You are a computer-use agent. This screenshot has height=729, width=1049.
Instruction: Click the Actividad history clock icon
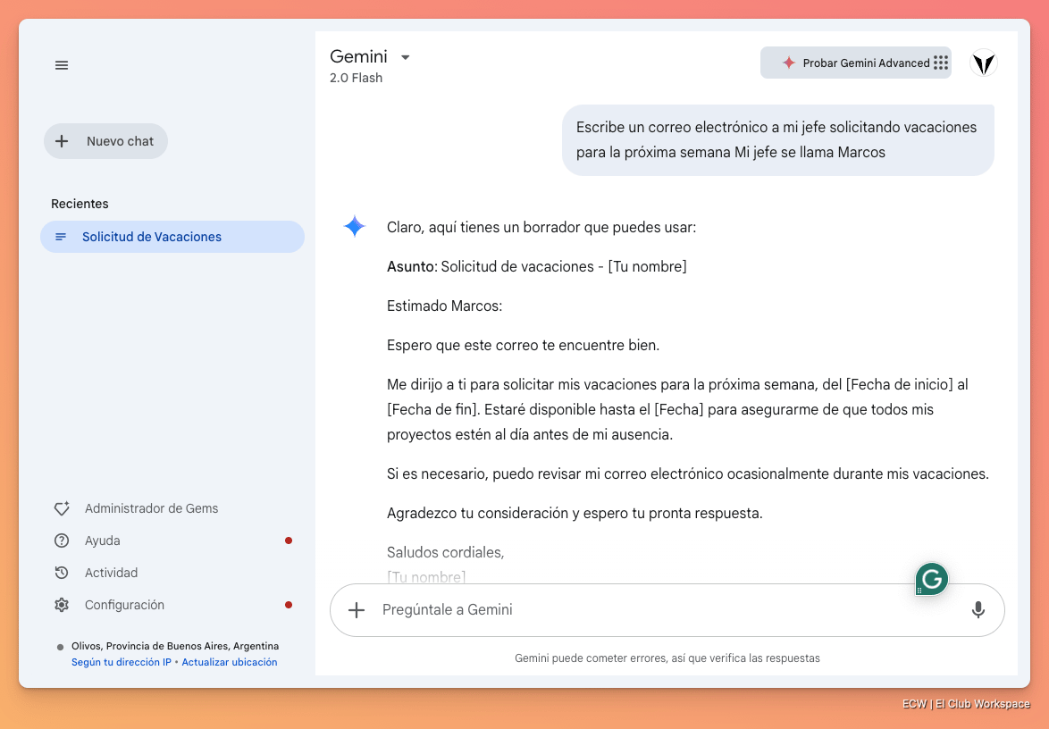click(62, 573)
